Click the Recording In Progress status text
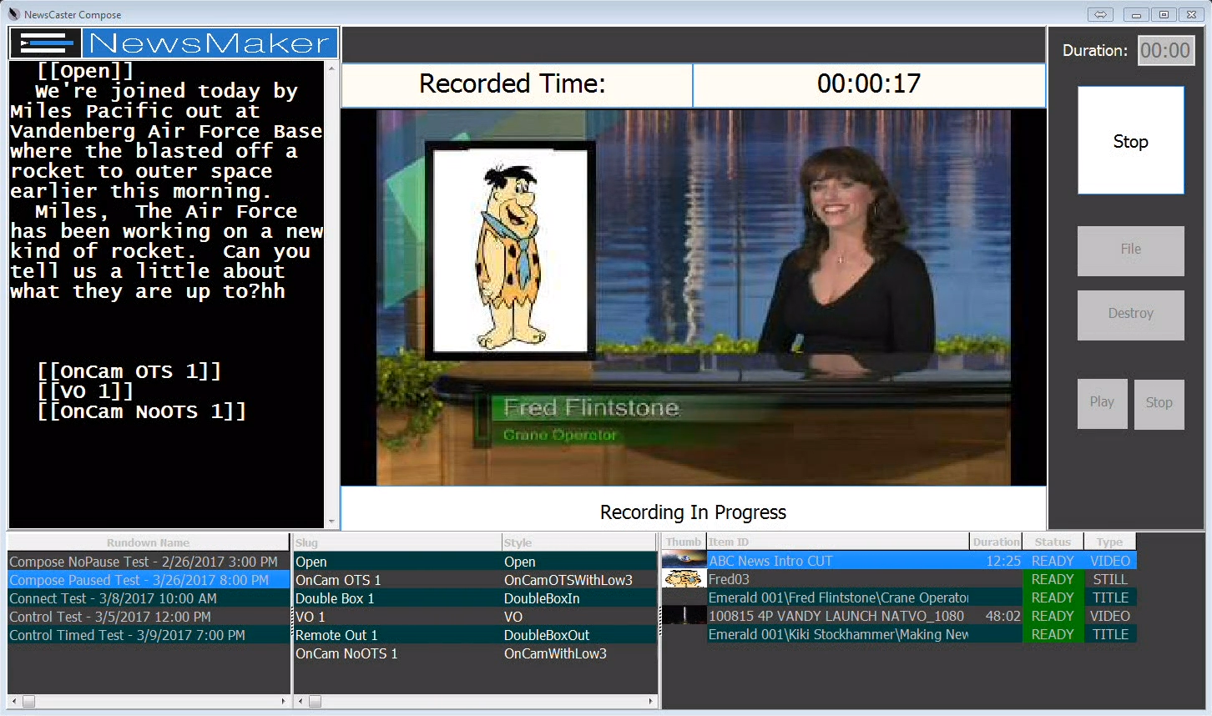Image resolution: width=1212 pixels, height=716 pixels. 693,512
